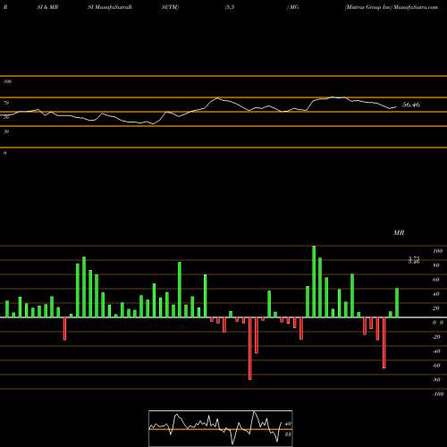
Task: Click the '40' label in mini chart
Action: point(288,424)
